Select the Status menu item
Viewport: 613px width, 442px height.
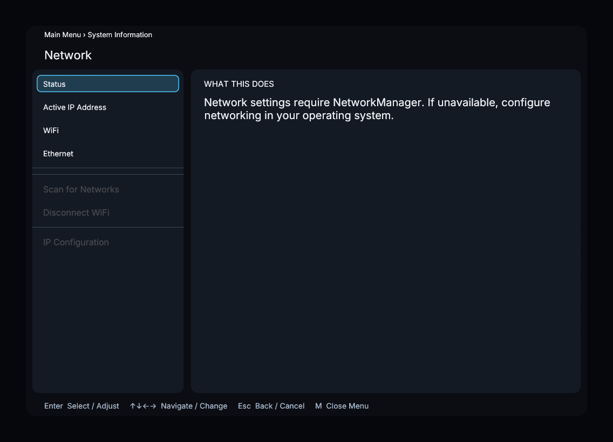coord(108,84)
